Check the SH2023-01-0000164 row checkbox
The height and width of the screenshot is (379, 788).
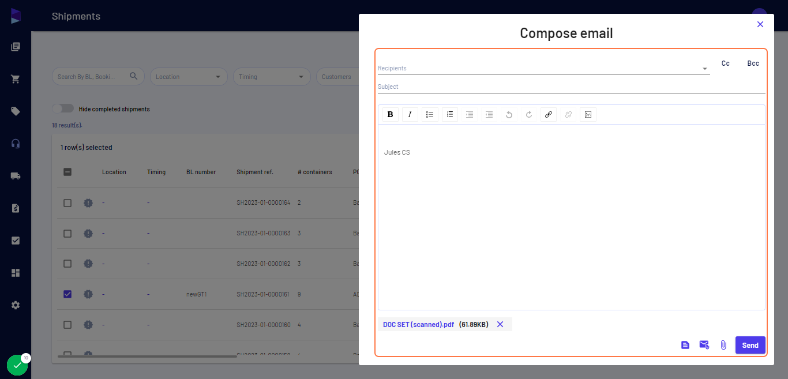[67, 203]
